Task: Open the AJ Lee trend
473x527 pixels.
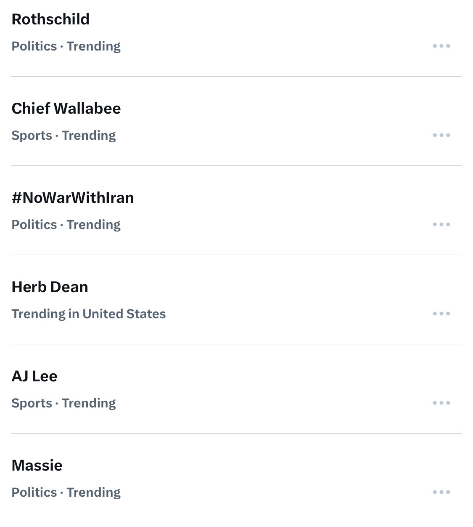Action: click(34, 376)
